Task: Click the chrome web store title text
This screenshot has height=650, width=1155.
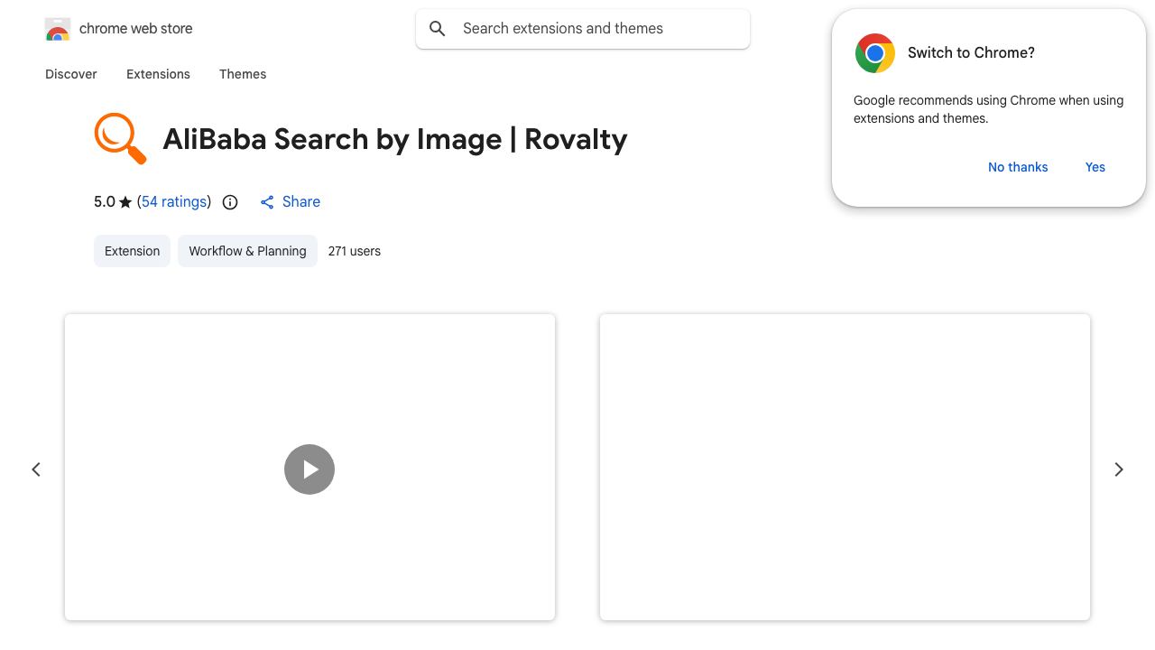Action: click(136, 29)
